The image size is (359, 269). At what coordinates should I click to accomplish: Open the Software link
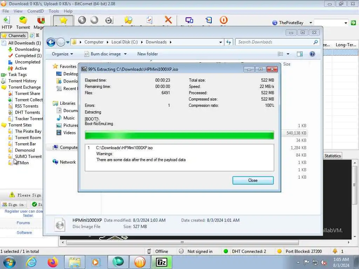click(24, 233)
